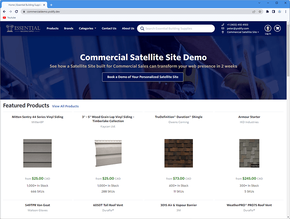Screen dimensions: 290x219
Task: Click the peter@yodify.com email link
Action: [238, 28]
